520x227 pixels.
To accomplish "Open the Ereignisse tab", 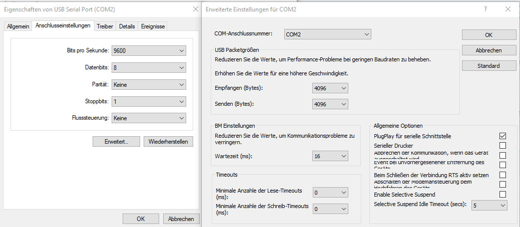I will click(153, 26).
